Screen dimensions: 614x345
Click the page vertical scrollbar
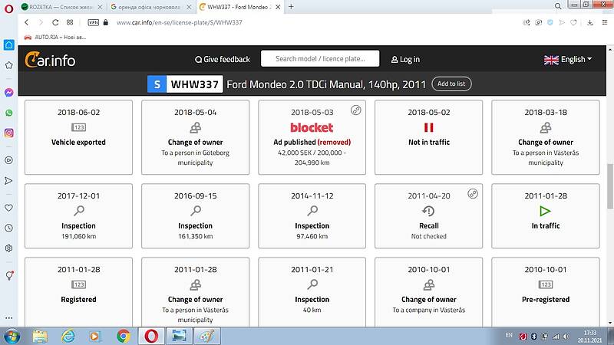point(609,175)
